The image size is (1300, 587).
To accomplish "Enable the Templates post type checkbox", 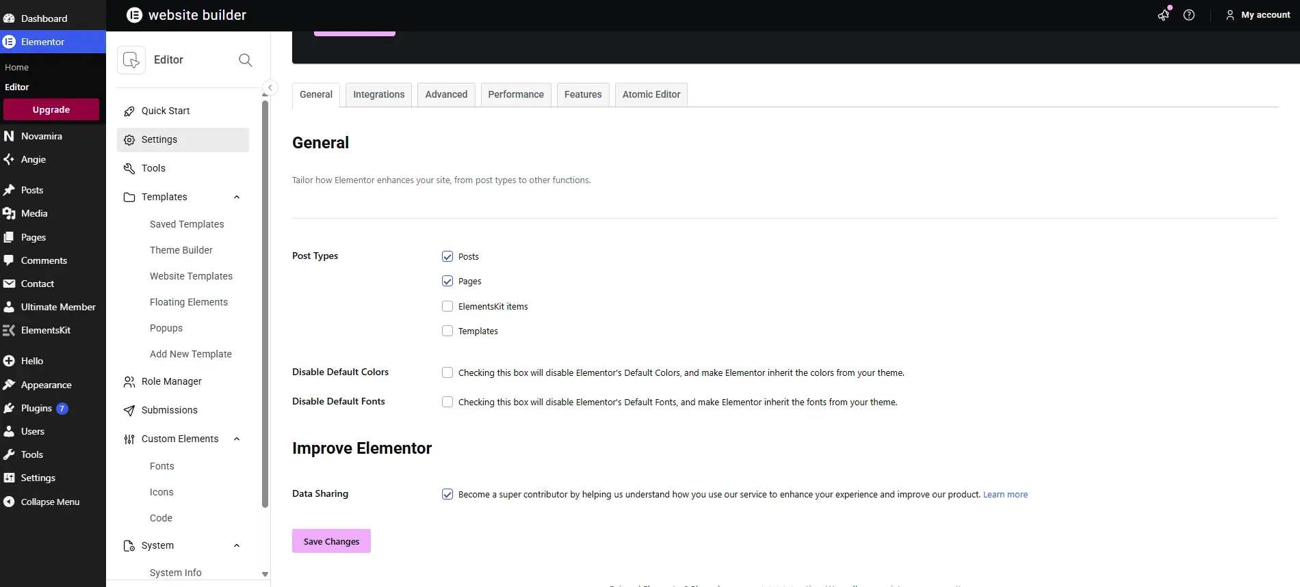I will 447,331.
